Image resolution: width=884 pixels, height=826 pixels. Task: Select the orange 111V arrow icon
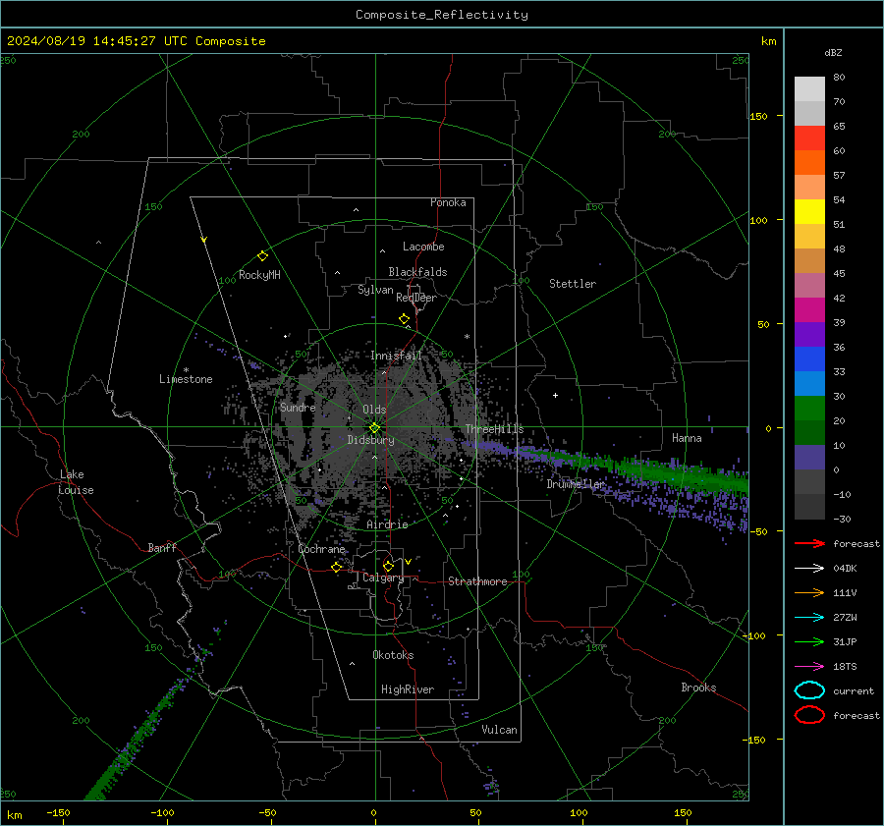pos(809,592)
